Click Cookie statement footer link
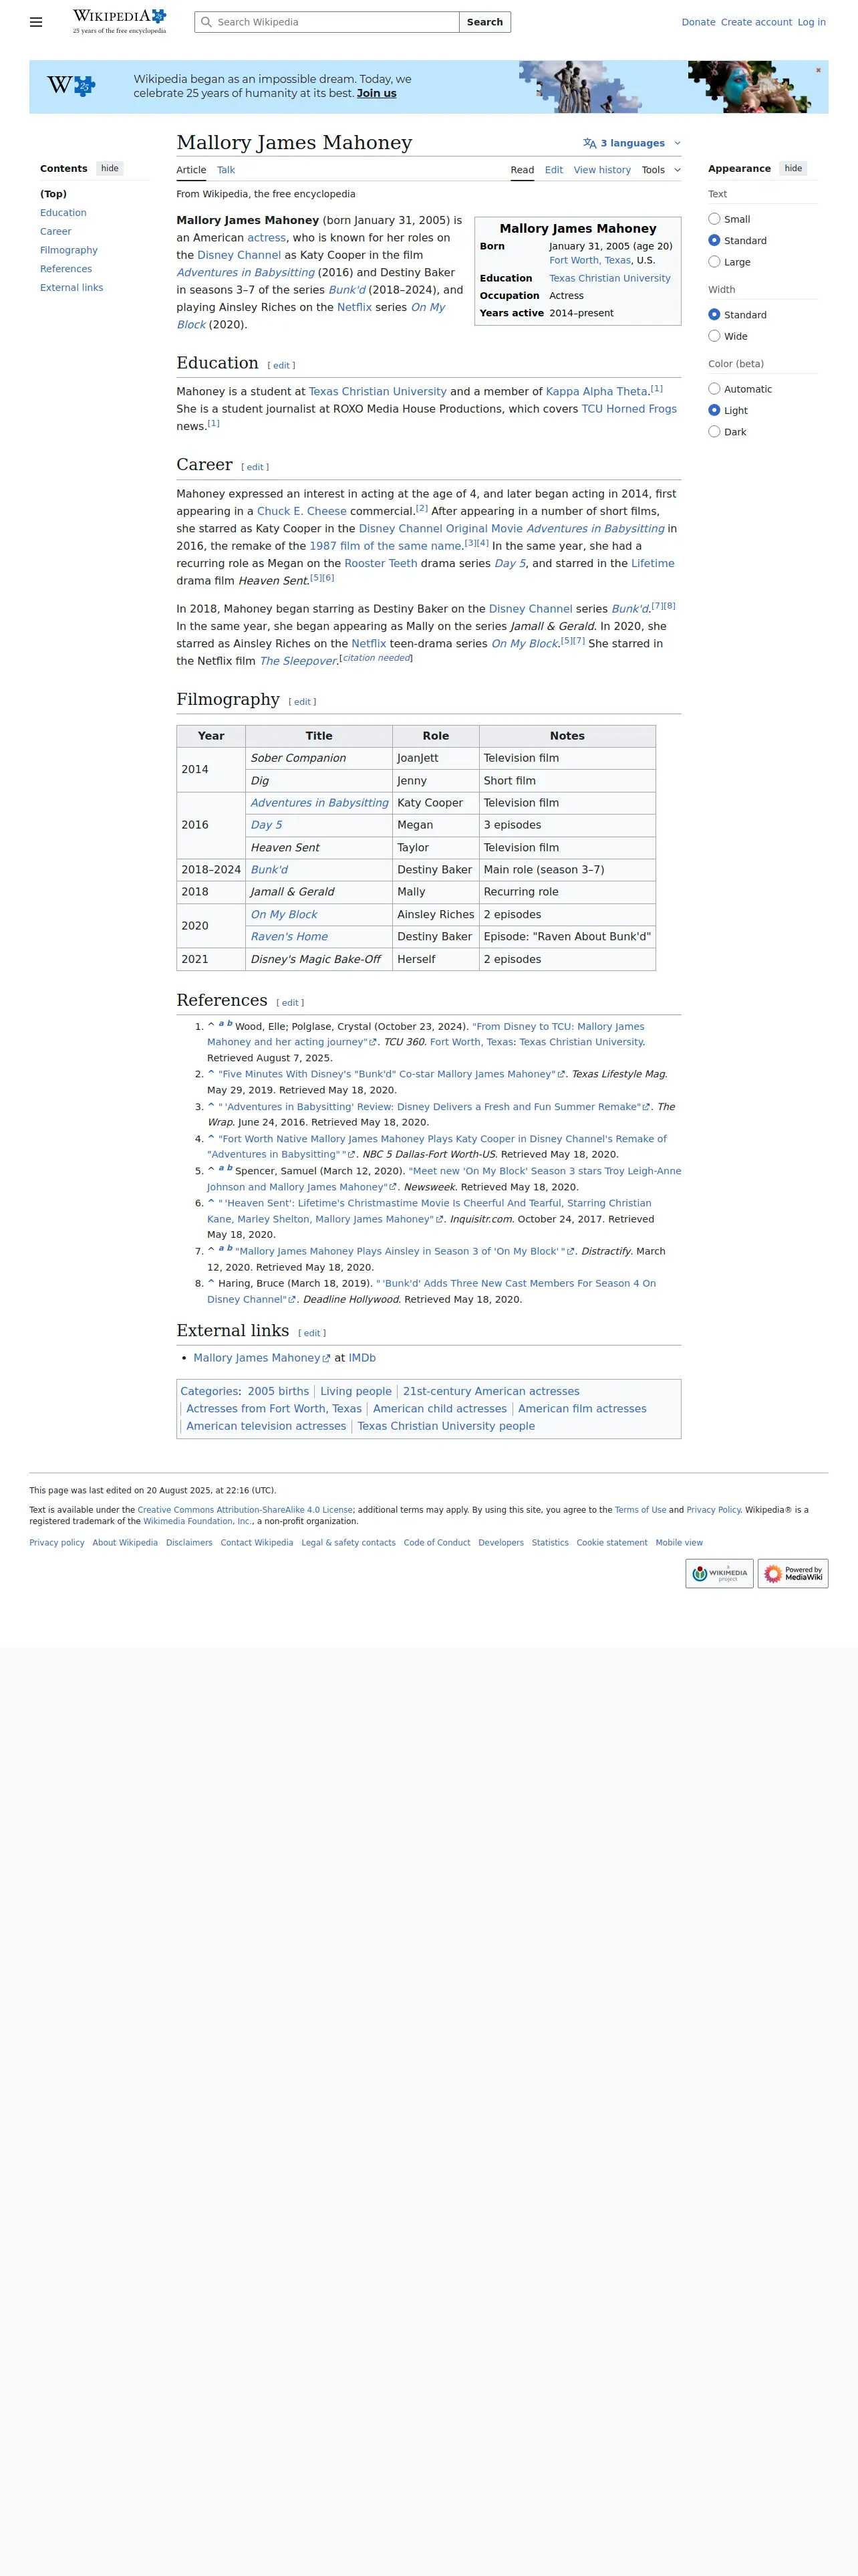Screen dimensions: 858x2576 pos(611,1543)
